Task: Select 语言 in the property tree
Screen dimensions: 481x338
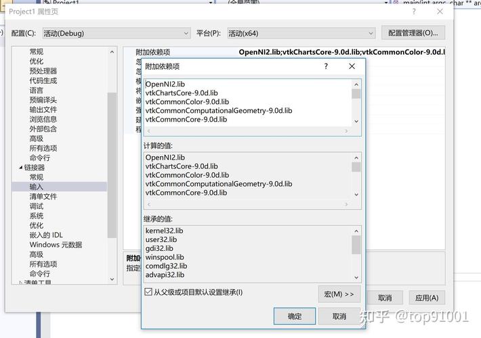Action: [x=37, y=91]
